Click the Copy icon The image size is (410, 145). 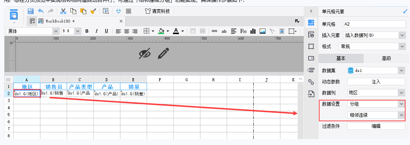click(x=73, y=11)
